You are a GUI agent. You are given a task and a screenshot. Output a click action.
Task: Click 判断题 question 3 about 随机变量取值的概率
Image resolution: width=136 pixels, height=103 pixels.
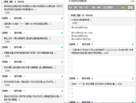(x=27, y=38)
